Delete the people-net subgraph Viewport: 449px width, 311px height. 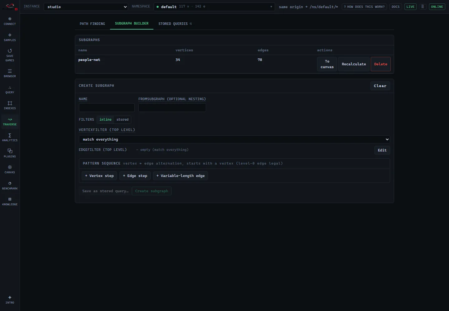coord(381,64)
